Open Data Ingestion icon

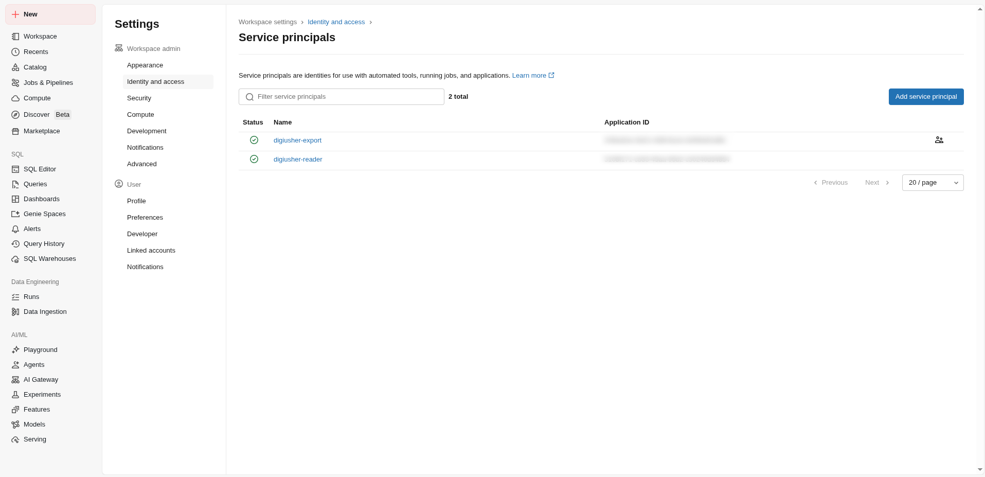[15, 312]
